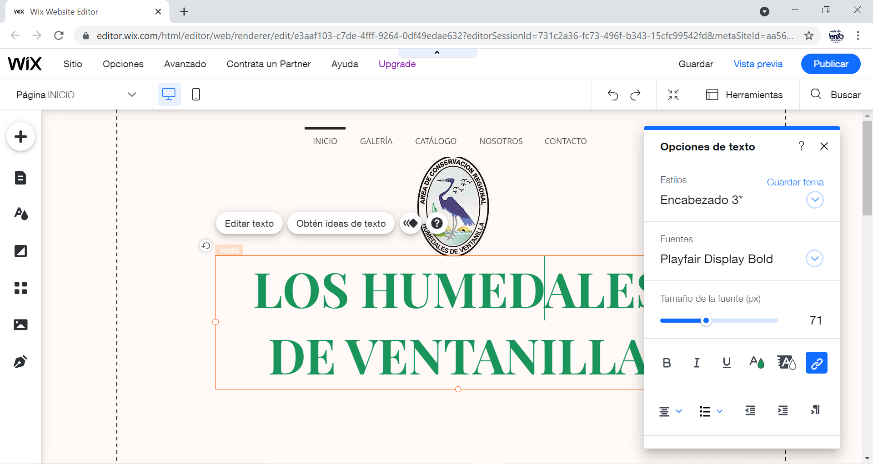Click the Publicar button
The height and width of the screenshot is (464, 873).
click(830, 64)
